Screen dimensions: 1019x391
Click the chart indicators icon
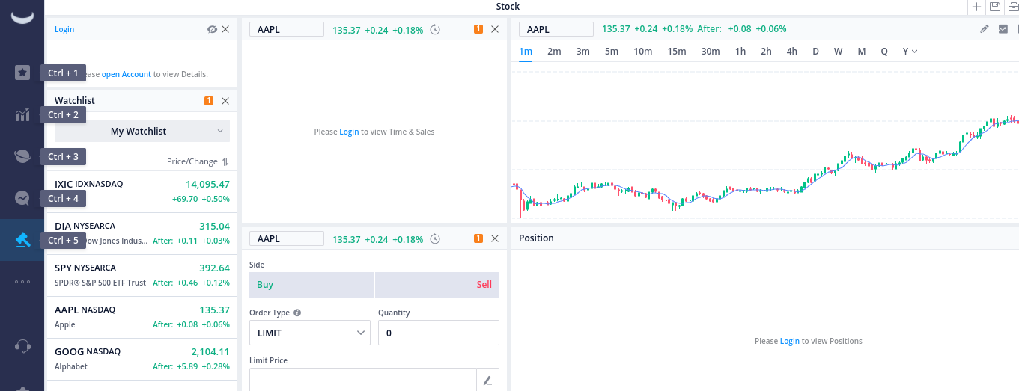(1003, 29)
